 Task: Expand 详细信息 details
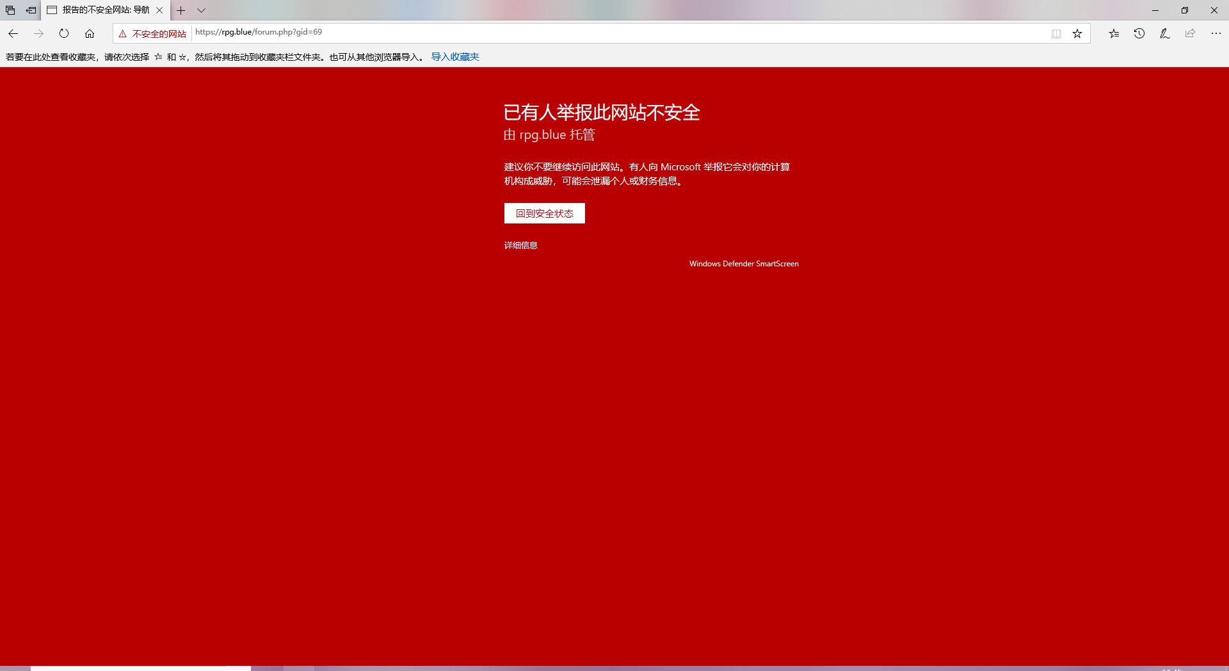tap(520, 245)
